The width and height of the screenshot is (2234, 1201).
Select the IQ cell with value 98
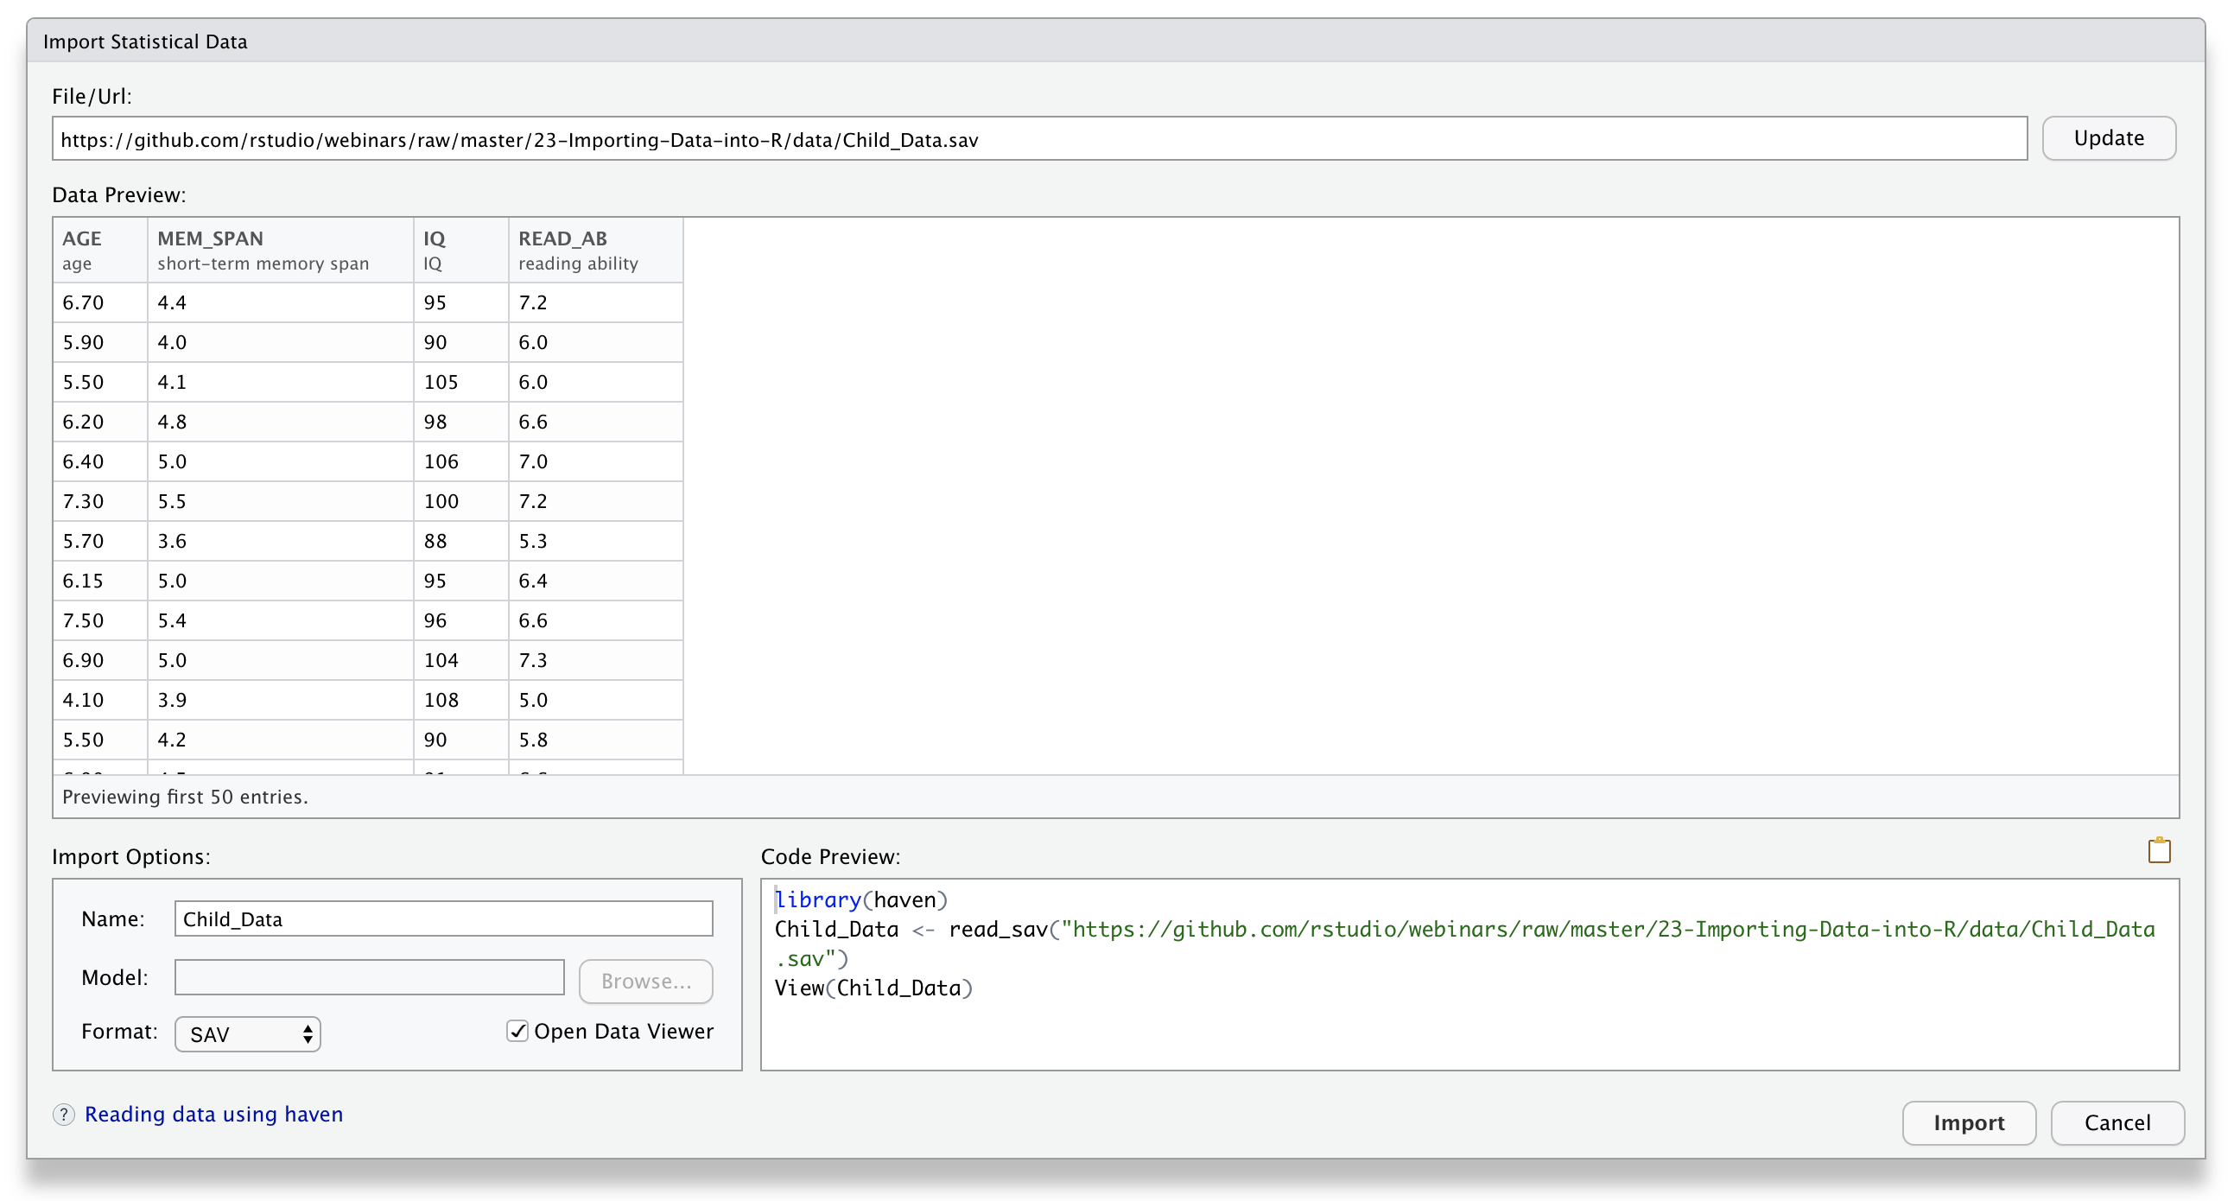point(460,423)
